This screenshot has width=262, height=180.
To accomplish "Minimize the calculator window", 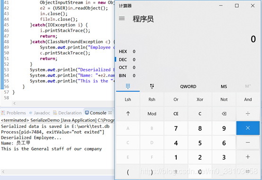I will click(221, 6).
